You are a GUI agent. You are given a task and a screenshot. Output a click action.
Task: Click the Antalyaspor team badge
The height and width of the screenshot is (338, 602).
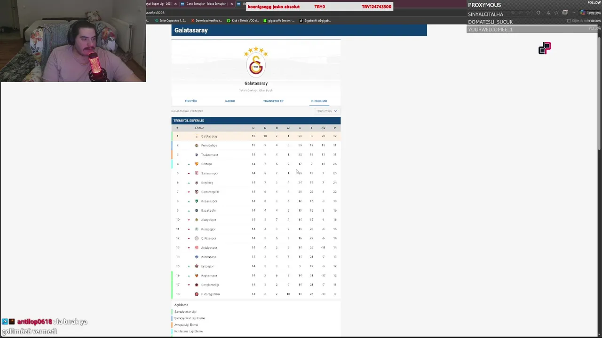pos(197,247)
